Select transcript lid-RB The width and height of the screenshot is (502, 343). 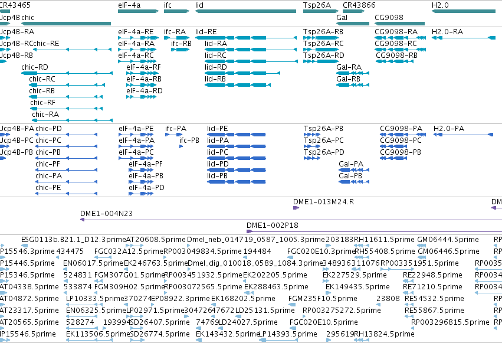click(238, 85)
